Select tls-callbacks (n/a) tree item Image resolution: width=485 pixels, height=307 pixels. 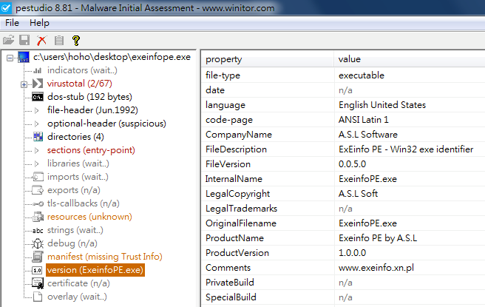pos(84,203)
